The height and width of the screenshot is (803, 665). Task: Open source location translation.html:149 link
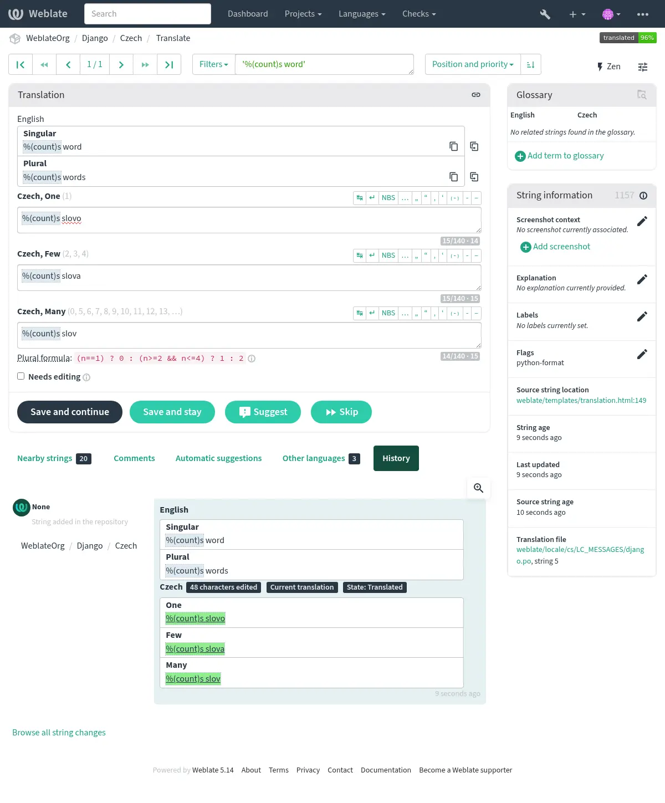click(x=581, y=400)
